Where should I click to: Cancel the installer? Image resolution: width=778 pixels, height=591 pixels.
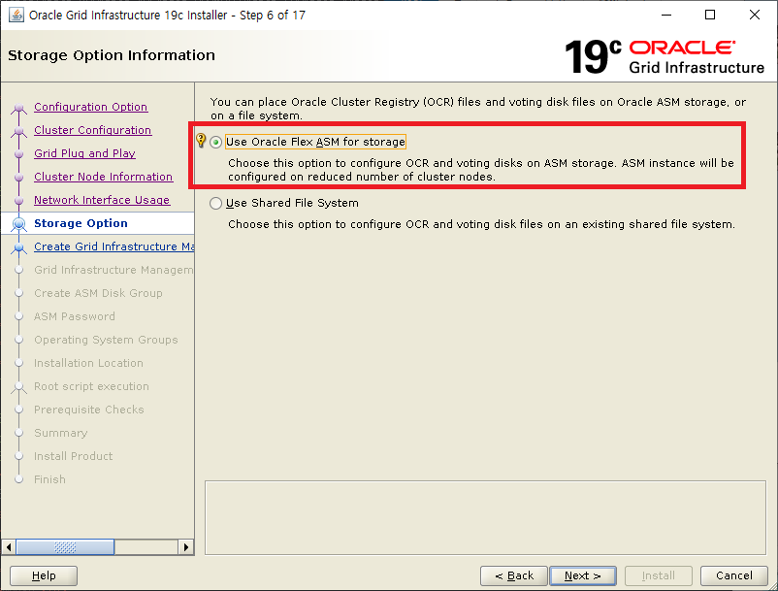click(733, 575)
